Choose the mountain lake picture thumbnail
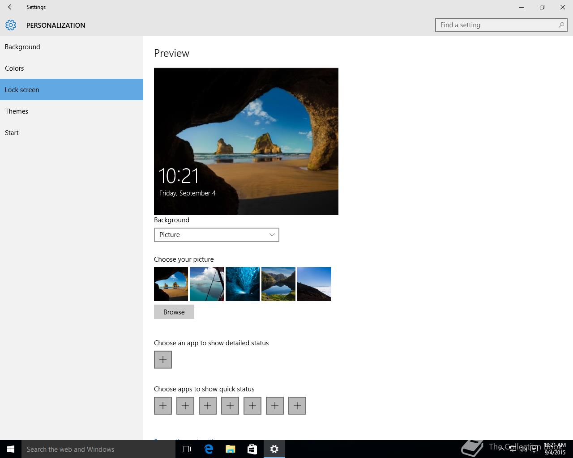Image resolution: width=573 pixels, height=458 pixels. (x=278, y=284)
